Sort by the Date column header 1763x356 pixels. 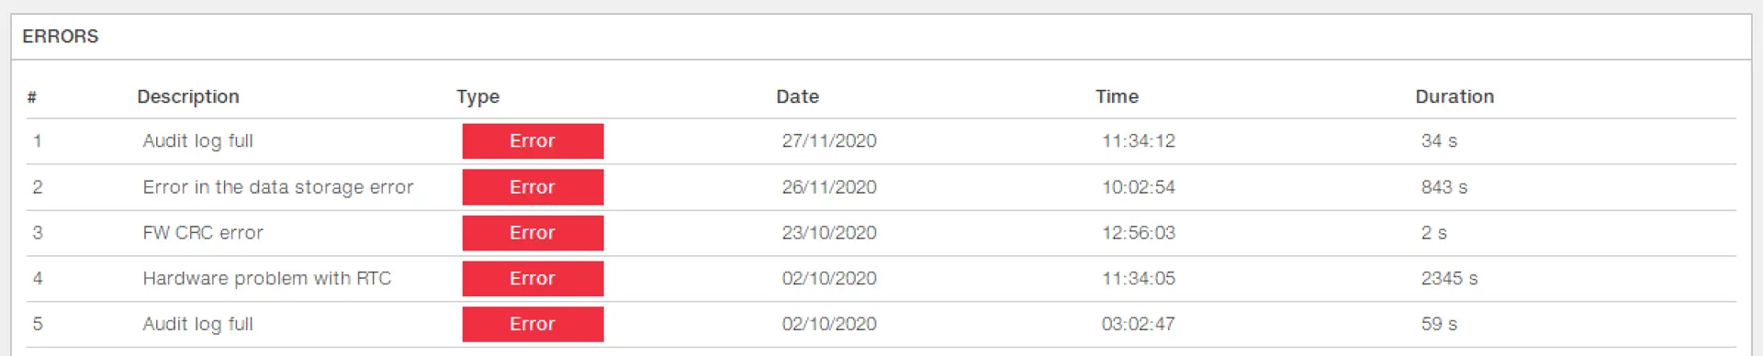pyautogui.click(x=797, y=96)
